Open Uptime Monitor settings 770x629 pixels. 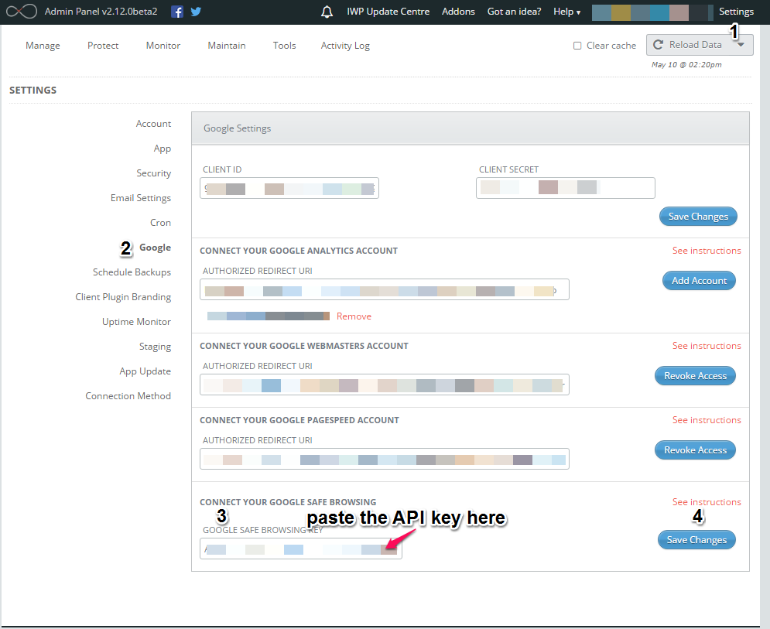(136, 322)
